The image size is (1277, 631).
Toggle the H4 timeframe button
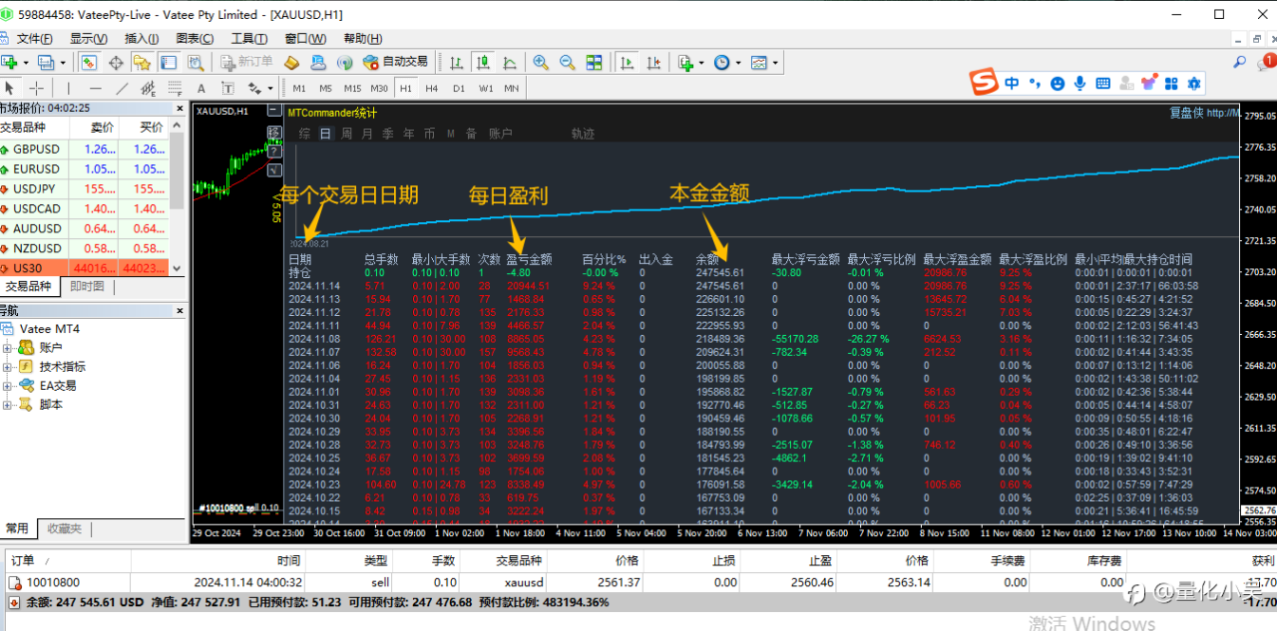432,88
